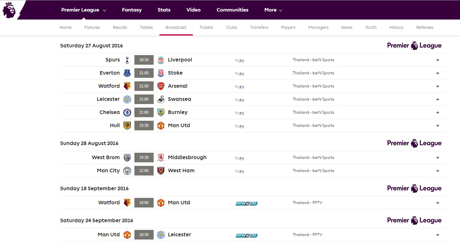The image size is (460, 244).
Task: Click 18:30 kickoff time Man Utd v Leicester
Action: coord(144,235)
